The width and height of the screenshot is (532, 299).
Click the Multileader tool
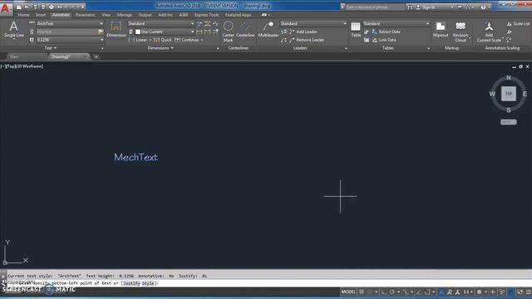click(x=268, y=30)
